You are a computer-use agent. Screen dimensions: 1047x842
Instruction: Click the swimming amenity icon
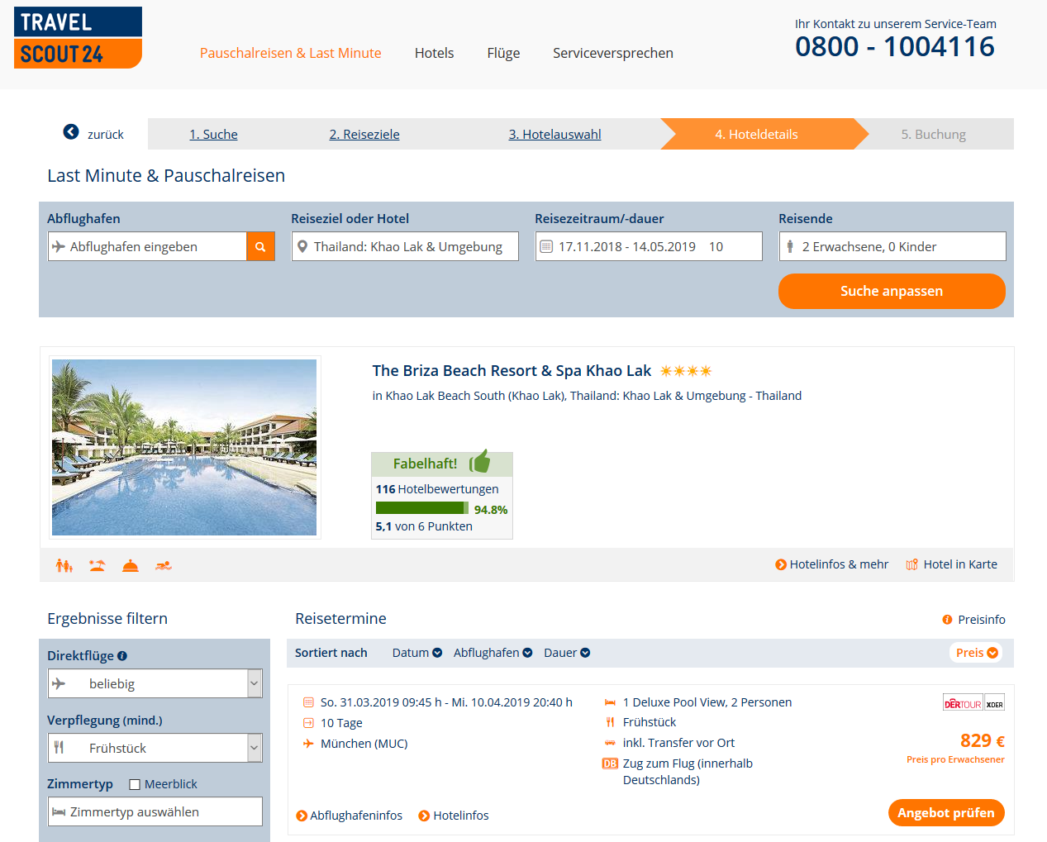164,565
